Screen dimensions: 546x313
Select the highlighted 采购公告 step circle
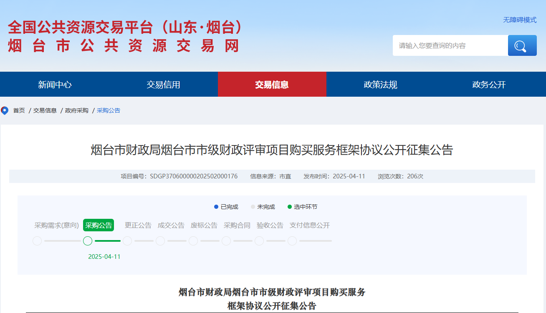88,241
